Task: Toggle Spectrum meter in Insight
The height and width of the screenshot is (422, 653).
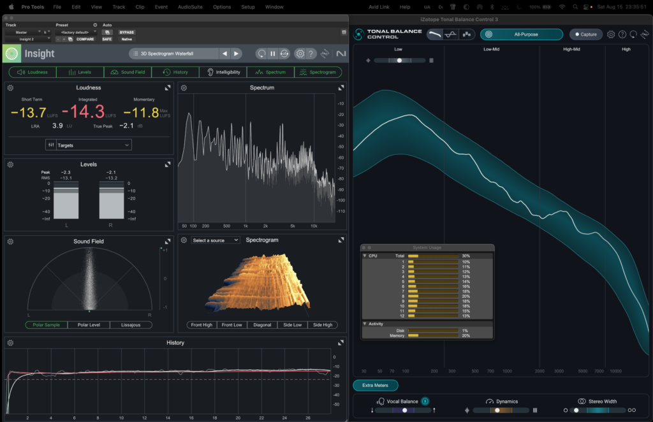Action: [x=270, y=72]
